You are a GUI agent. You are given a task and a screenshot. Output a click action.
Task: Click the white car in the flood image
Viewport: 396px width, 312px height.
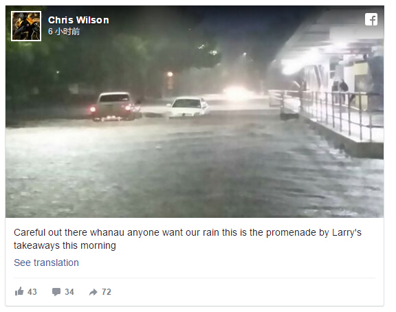click(x=188, y=107)
